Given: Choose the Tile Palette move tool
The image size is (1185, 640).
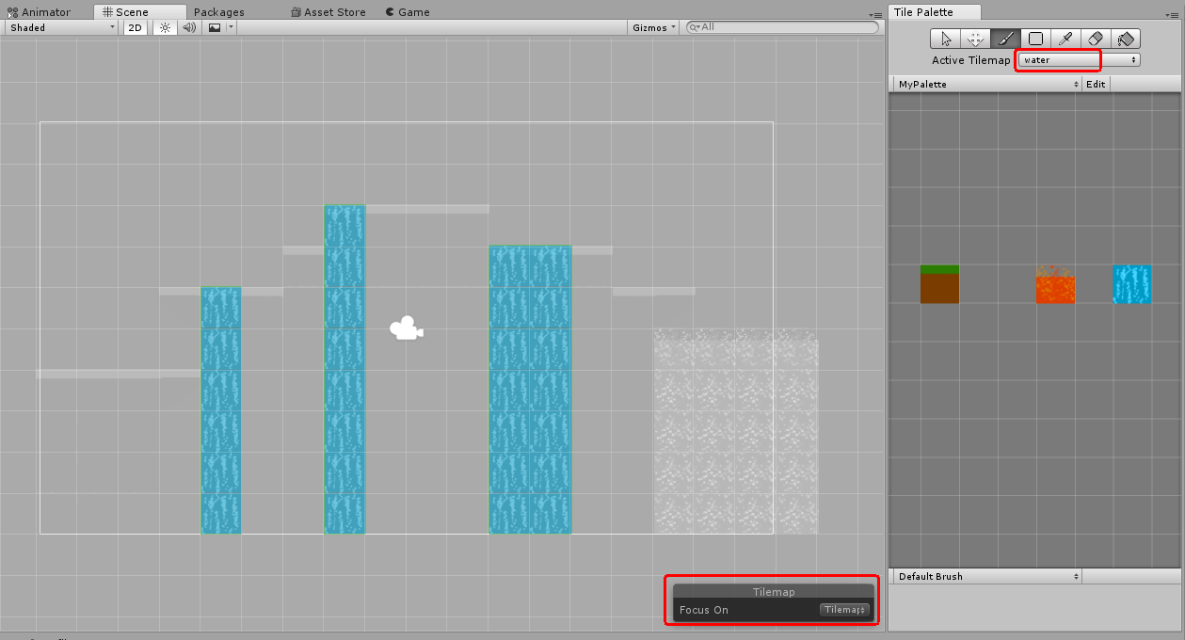Looking at the screenshot, I should tap(975, 39).
